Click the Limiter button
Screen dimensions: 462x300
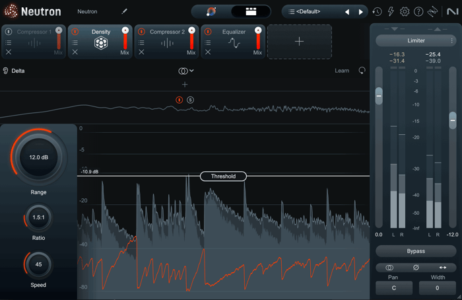coord(416,41)
